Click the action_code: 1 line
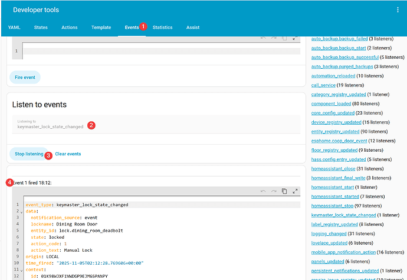Image resolution: width=407 pixels, height=280 pixels. [x=49, y=244]
